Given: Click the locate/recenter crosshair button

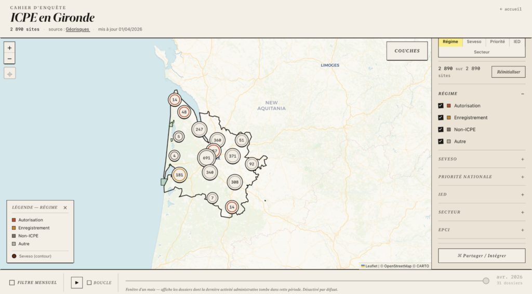Looking at the screenshot, I should [x=10, y=74].
